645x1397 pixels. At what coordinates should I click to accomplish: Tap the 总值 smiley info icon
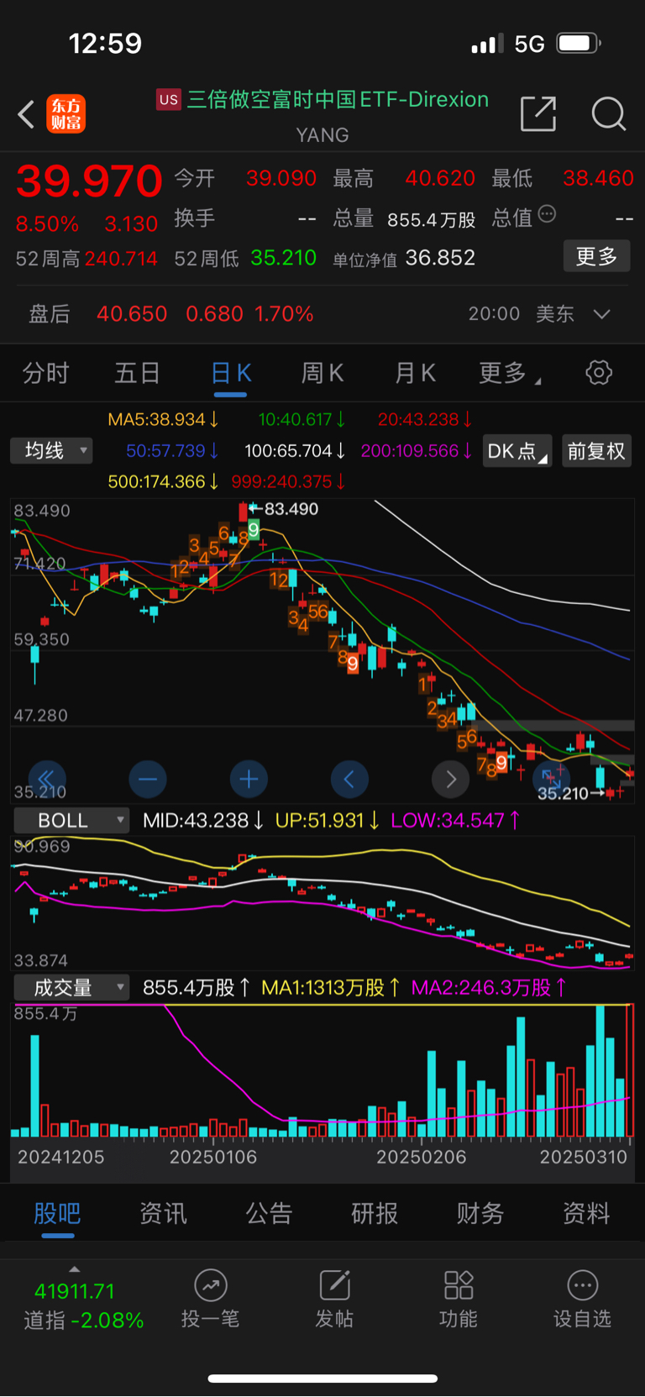point(547,213)
